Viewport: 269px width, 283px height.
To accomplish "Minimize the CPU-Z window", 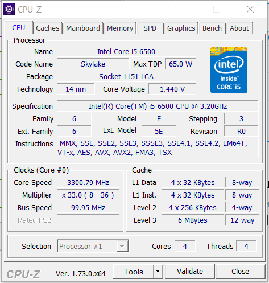I will [184, 9].
